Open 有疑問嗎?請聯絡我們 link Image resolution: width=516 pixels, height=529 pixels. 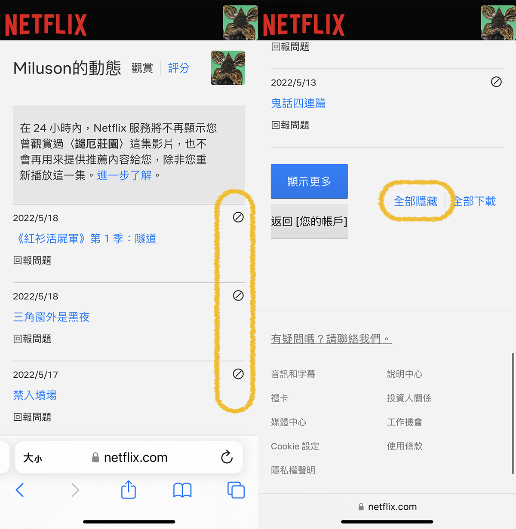(x=331, y=339)
